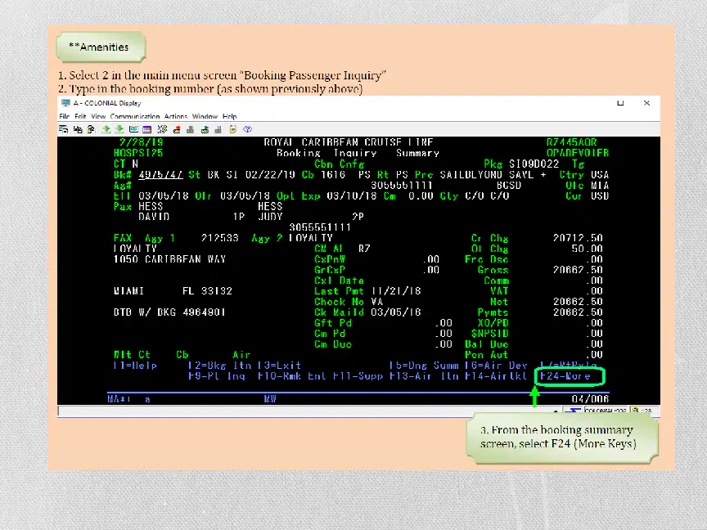This screenshot has height=530, width=707.
Task: Click the blue Help question mark icon
Action: (247, 129)
